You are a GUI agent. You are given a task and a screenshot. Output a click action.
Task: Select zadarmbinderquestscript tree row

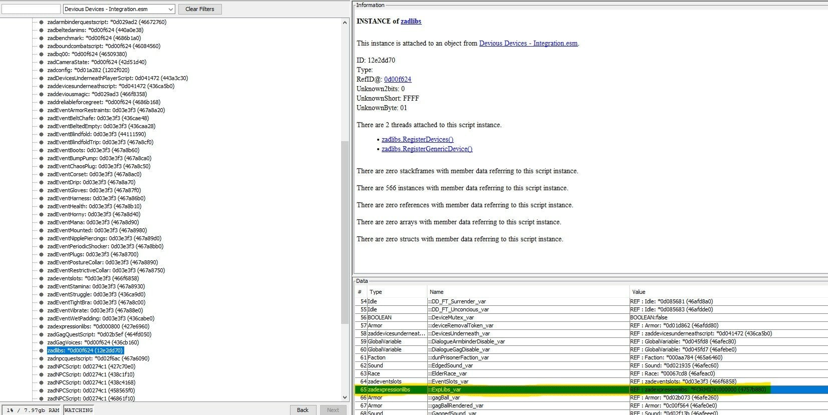coord(107,22)
